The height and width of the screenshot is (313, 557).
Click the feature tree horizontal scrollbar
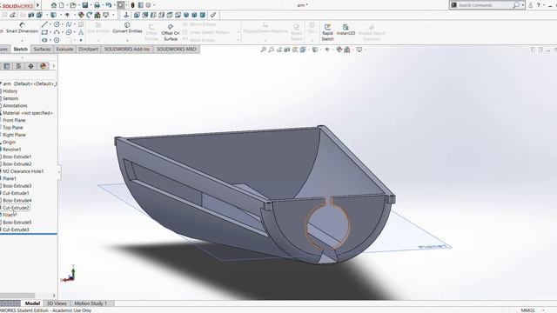tap(17, 296)
